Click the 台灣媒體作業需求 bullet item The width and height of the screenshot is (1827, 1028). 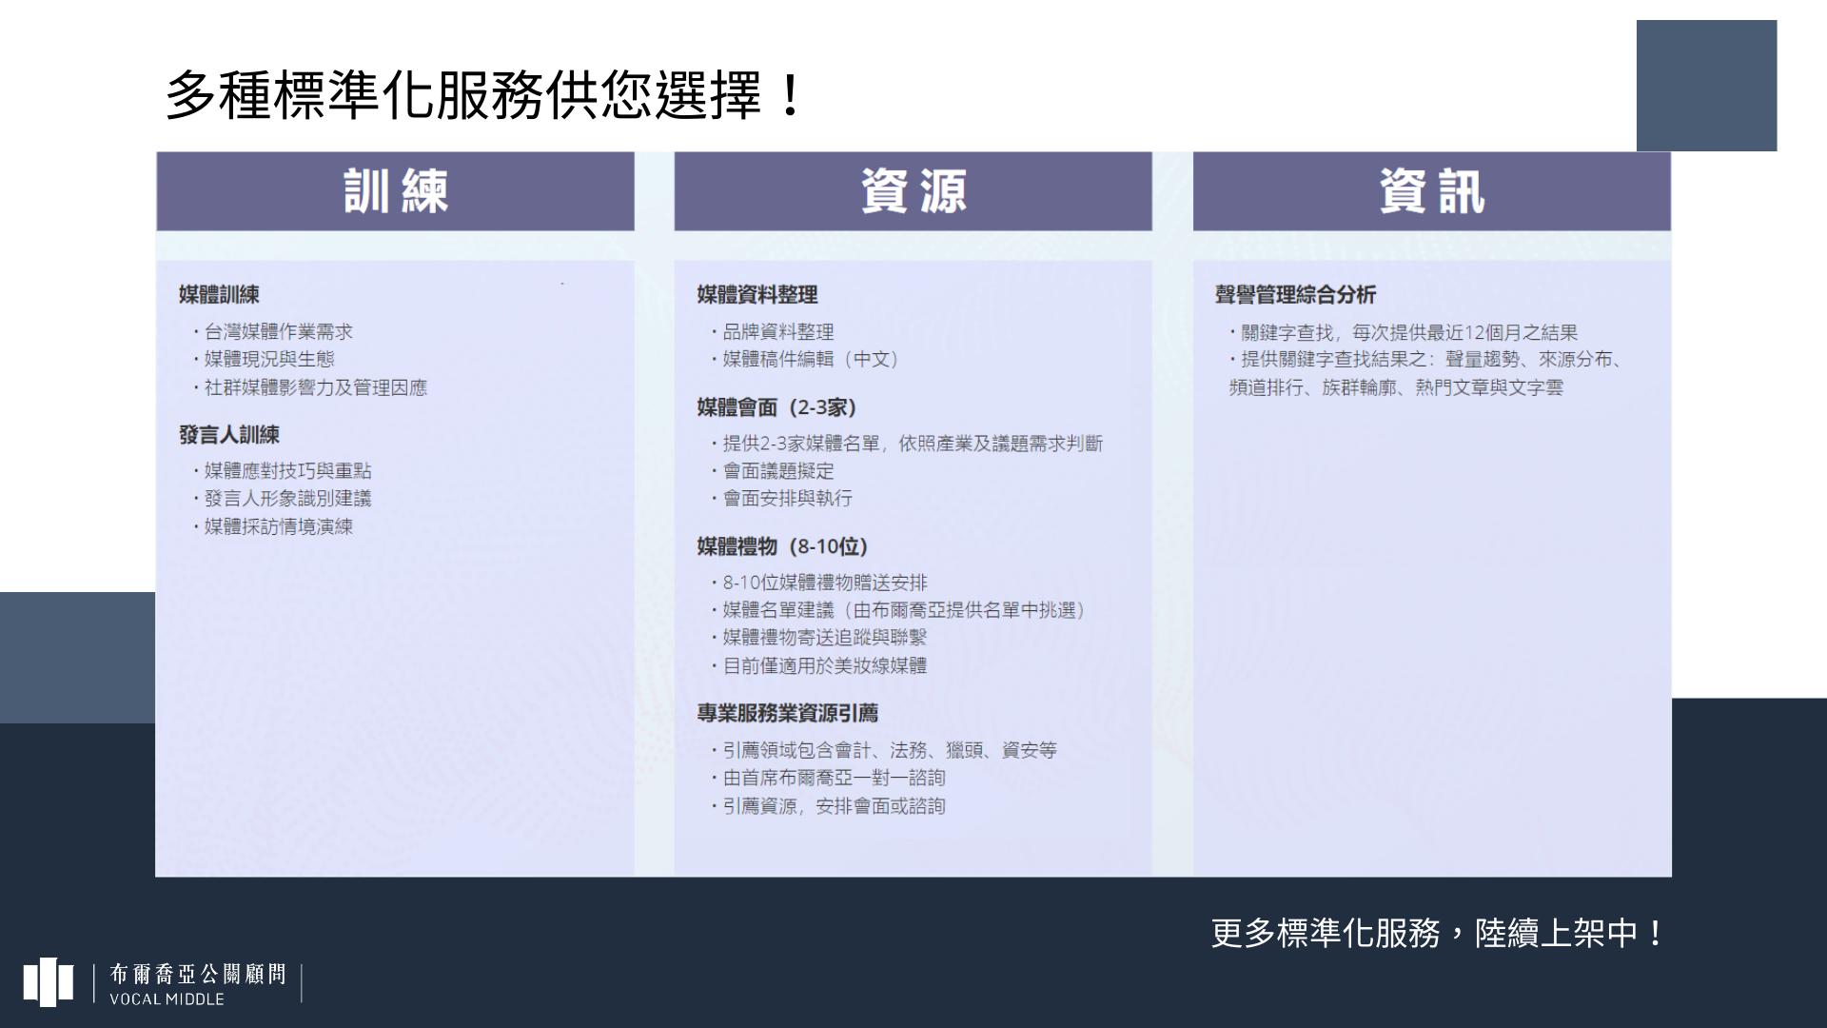coord(278,332)
